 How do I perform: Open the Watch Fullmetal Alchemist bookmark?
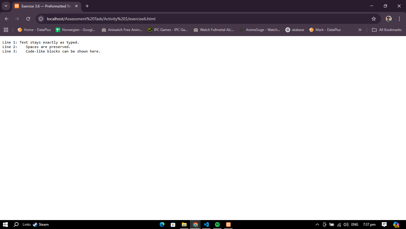pyautogui.click(x=214, y=30)
